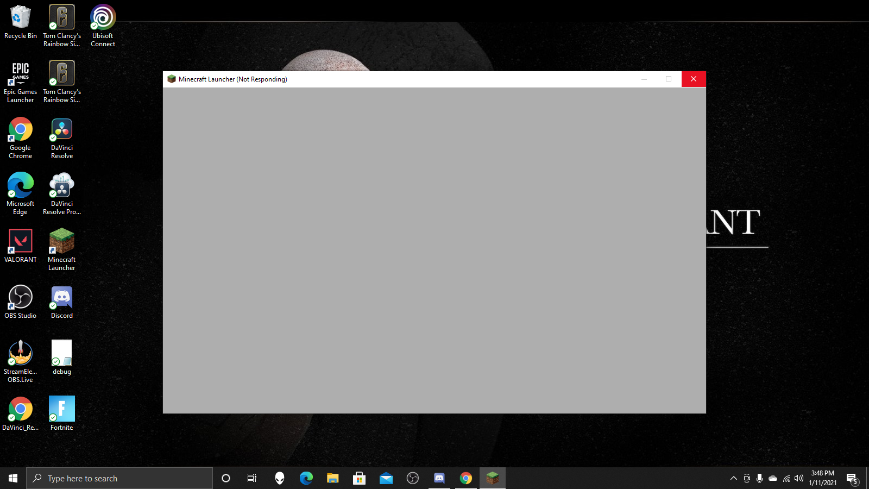Select the Fortnite desktop icon
Image resolution: width=869 pixels, height=489 pixels.
click(x=62, y=413)
